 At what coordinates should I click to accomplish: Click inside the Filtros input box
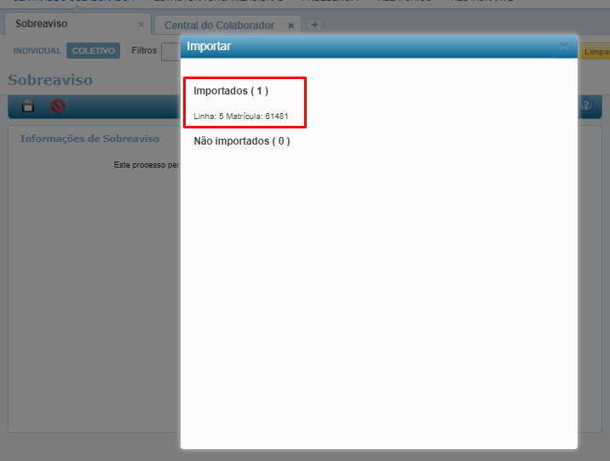click(x=171, y=52)
